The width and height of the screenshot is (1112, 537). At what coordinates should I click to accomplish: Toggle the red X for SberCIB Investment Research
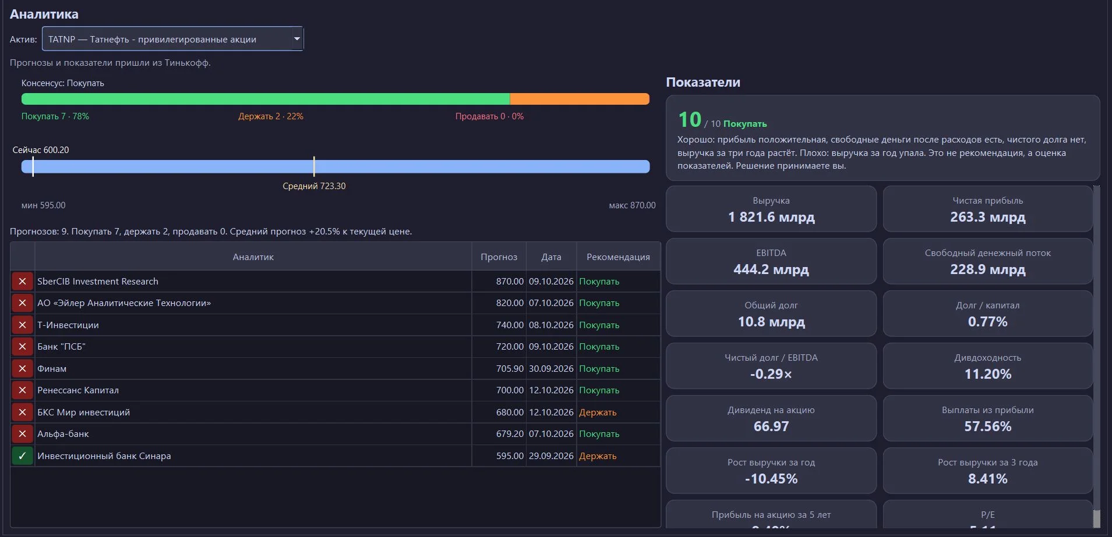click(x=22, y=282)
